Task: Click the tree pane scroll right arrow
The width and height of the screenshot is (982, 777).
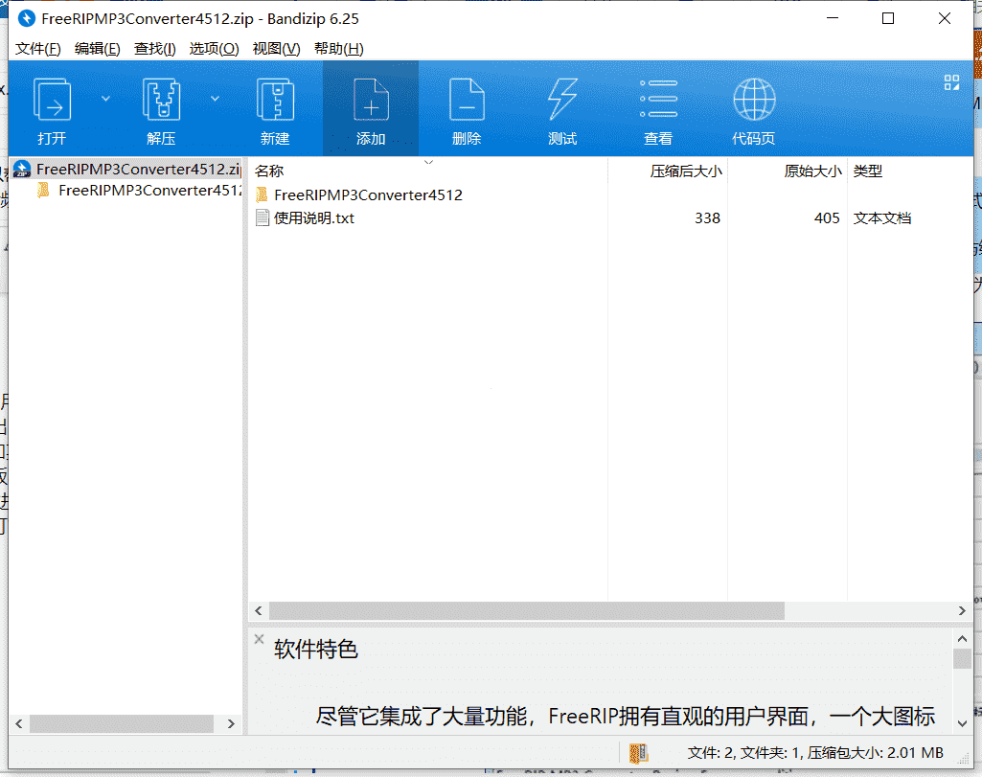Action: coord(231,723)
